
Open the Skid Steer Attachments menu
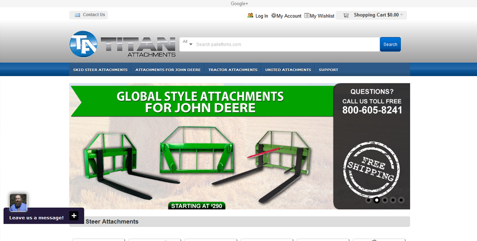click(100, 70)
